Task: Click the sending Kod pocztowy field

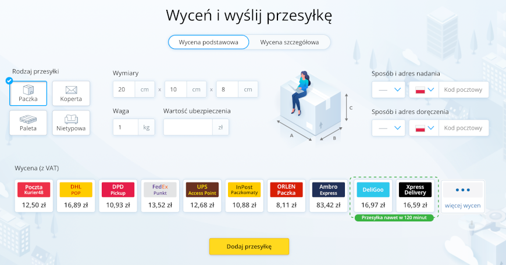Action: (464, 89)
